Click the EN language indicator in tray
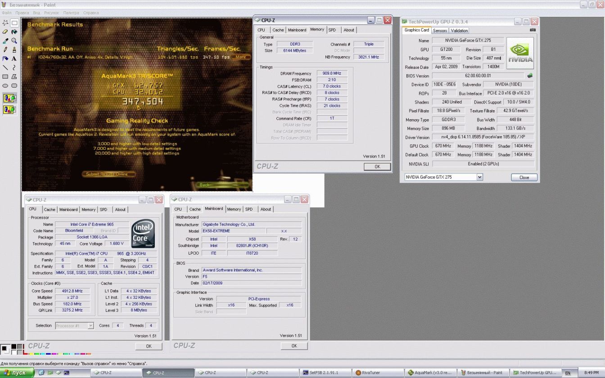The width and height of the screenshot is (605, 378). click(568, 373)
